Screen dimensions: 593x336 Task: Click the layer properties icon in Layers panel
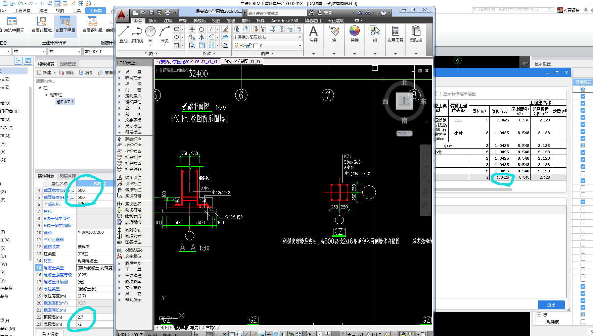236,29
